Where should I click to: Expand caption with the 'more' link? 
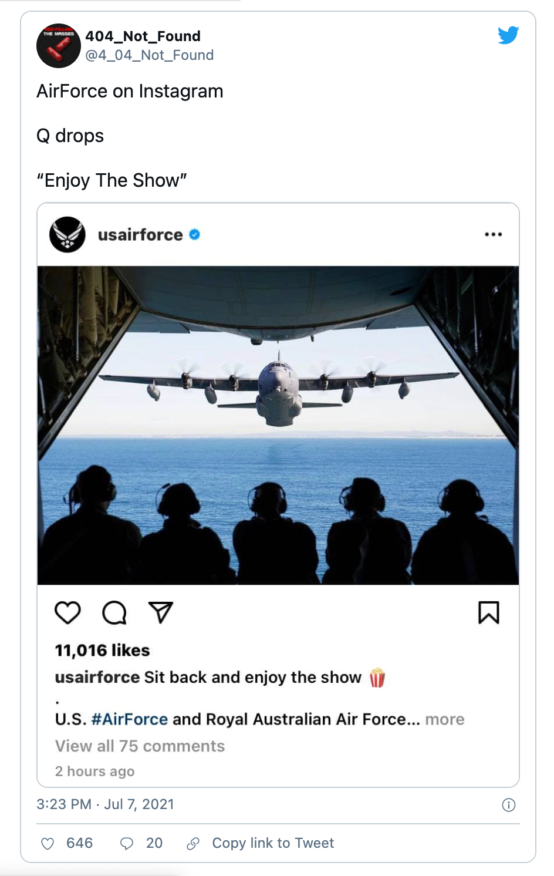pyautogui.click(x=445, y=719)
